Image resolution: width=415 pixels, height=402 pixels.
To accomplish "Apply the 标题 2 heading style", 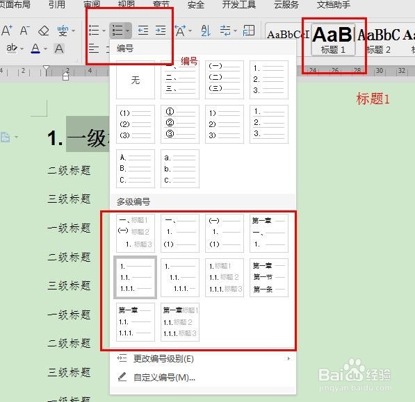I will (x=378, y=40).
